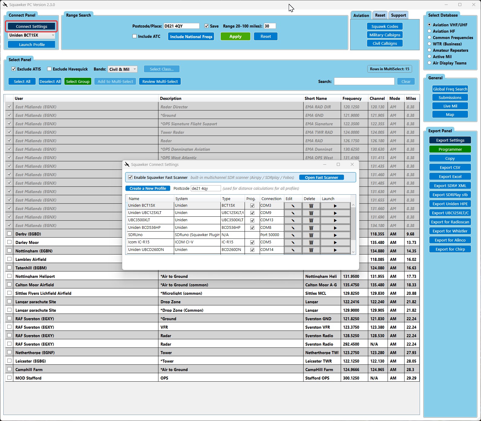
Task: Launch the Uniden BCT15X profile play icon
Action: click(x=335, y=206)
